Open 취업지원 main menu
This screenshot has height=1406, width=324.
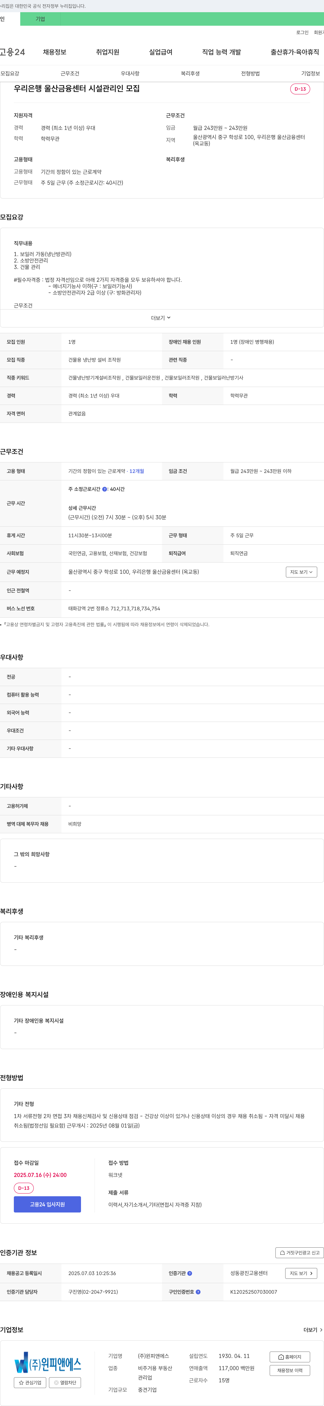(108, 52)
